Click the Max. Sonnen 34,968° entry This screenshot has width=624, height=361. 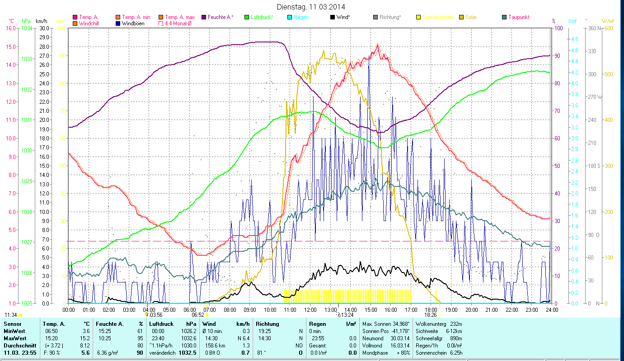tap(385, 324)
